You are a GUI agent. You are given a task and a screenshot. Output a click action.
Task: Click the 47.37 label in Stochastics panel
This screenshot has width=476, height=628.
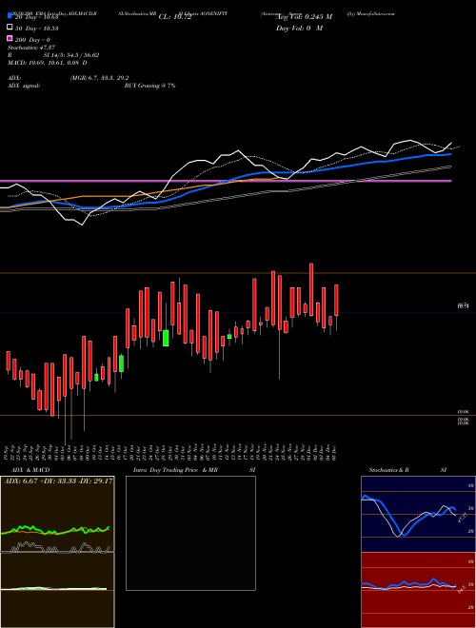(462, 518)
